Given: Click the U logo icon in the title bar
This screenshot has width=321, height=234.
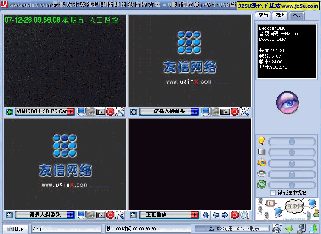Looking at the screenshot, I should click(x=4, y=4).
